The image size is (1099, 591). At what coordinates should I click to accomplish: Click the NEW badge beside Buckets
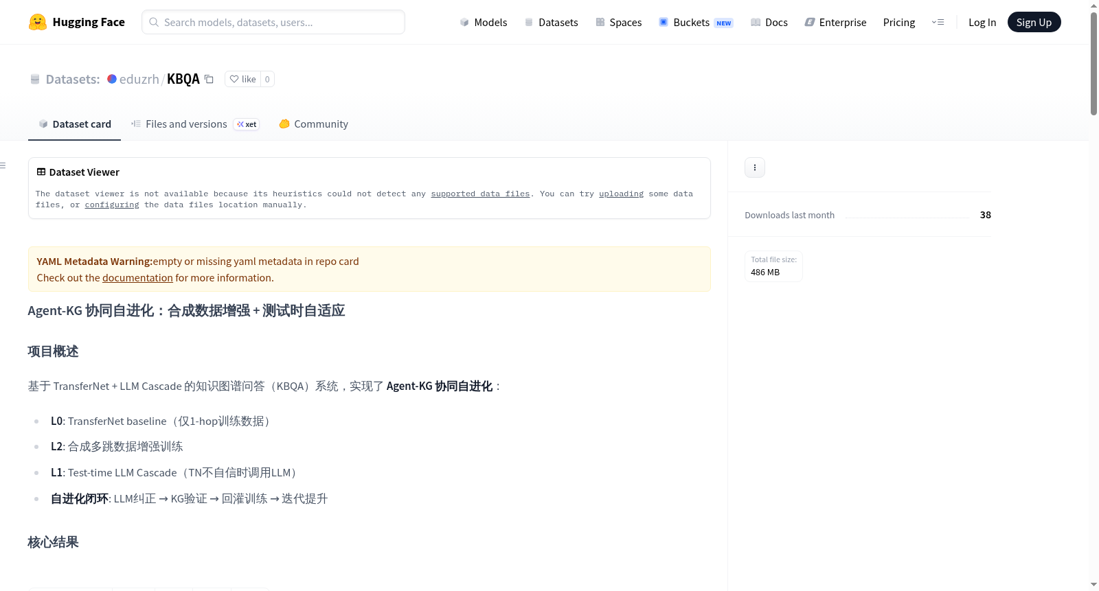click(724, 23)
